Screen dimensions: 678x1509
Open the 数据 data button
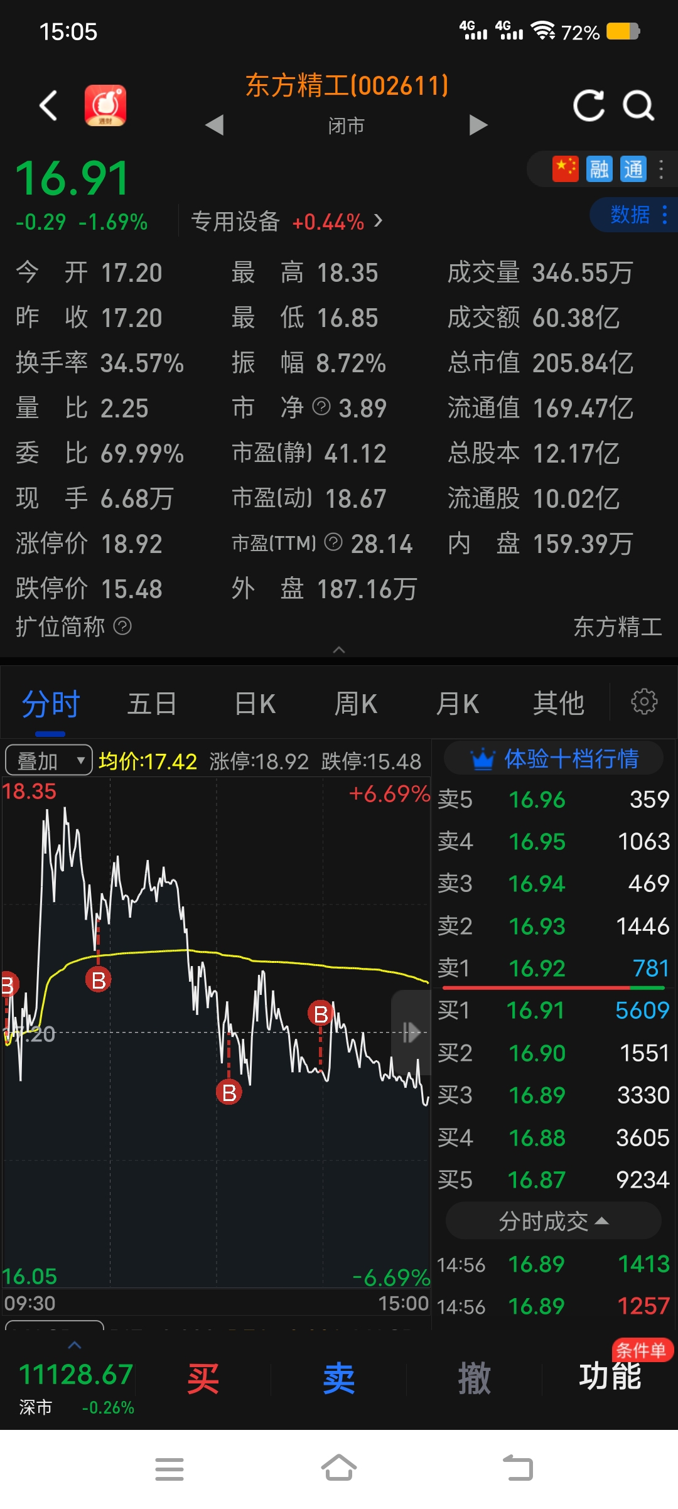coord(633,215)
